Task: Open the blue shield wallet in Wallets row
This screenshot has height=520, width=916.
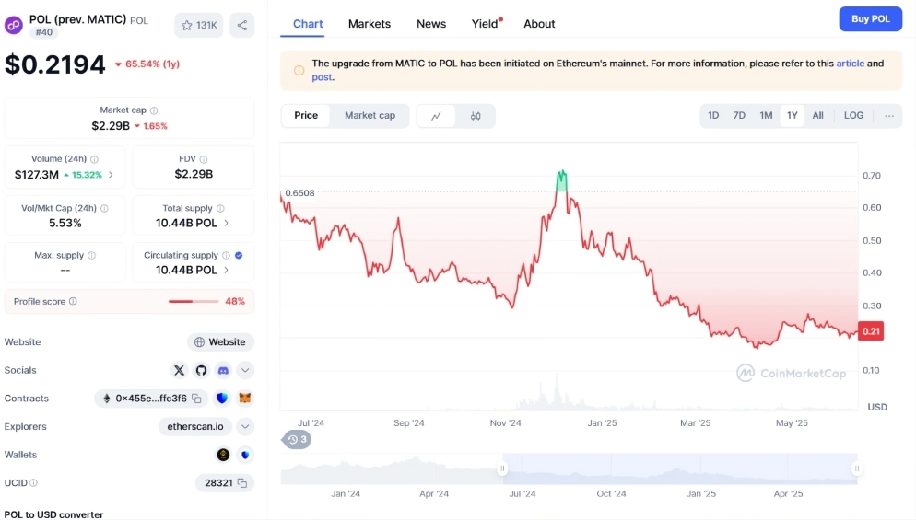Action: [245, 455]
